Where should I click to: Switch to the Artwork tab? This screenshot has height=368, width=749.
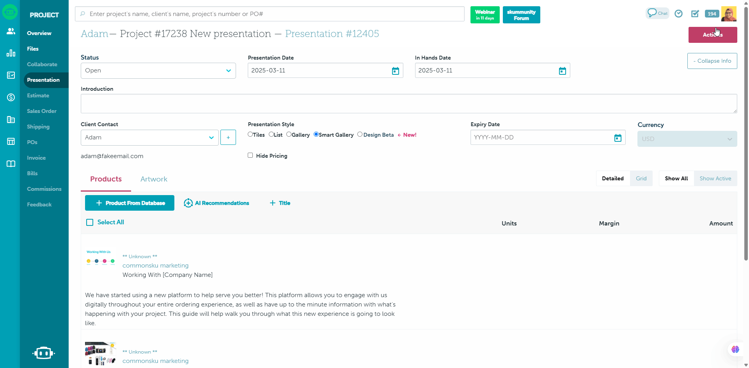tap(154, 179)
